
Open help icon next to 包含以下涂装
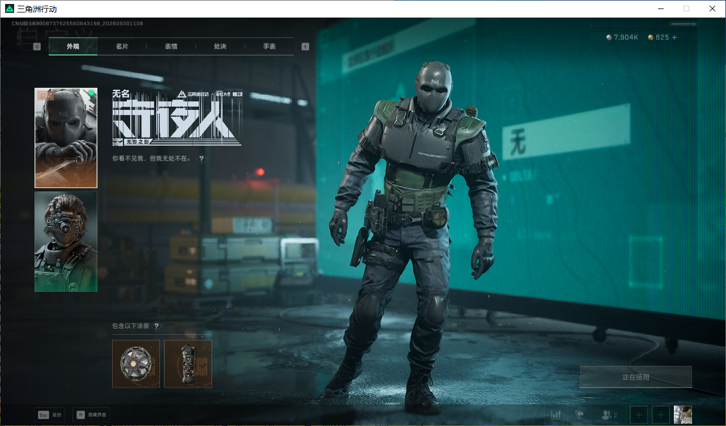point(157,326)
